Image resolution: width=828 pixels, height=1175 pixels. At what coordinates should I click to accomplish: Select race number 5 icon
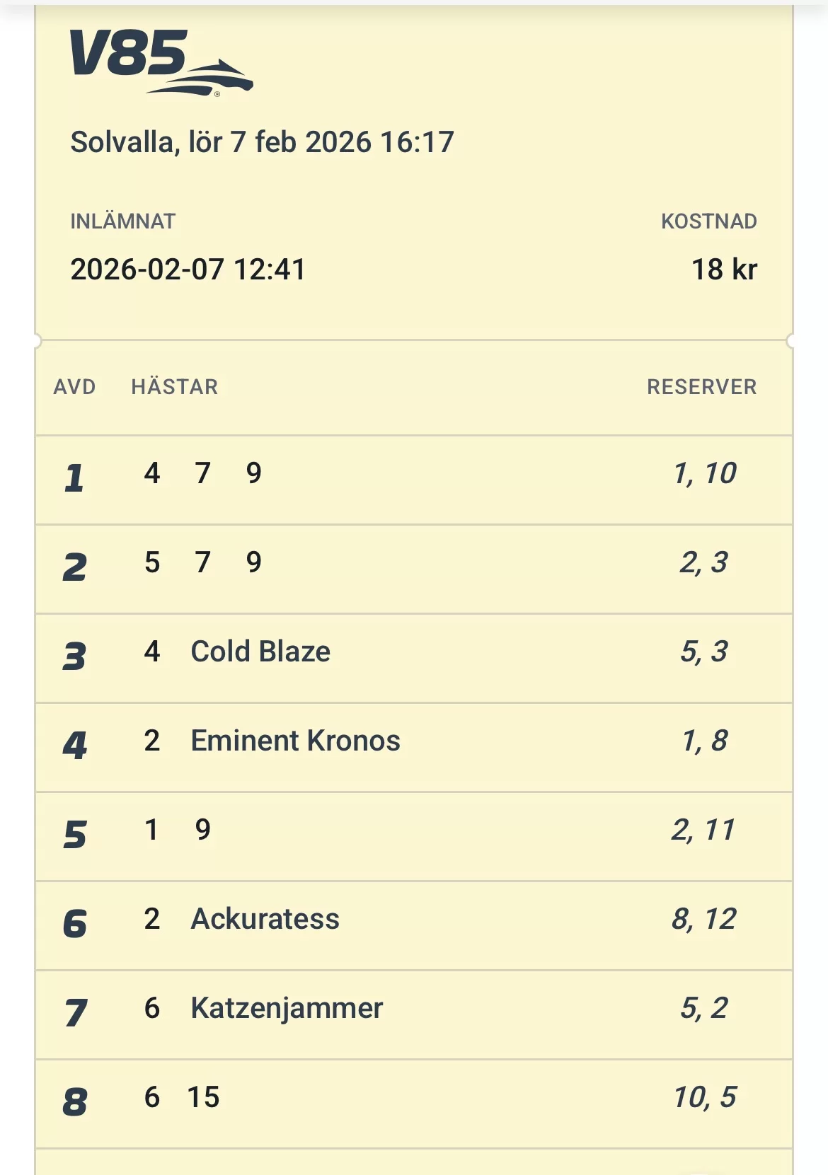click(74, 835)
